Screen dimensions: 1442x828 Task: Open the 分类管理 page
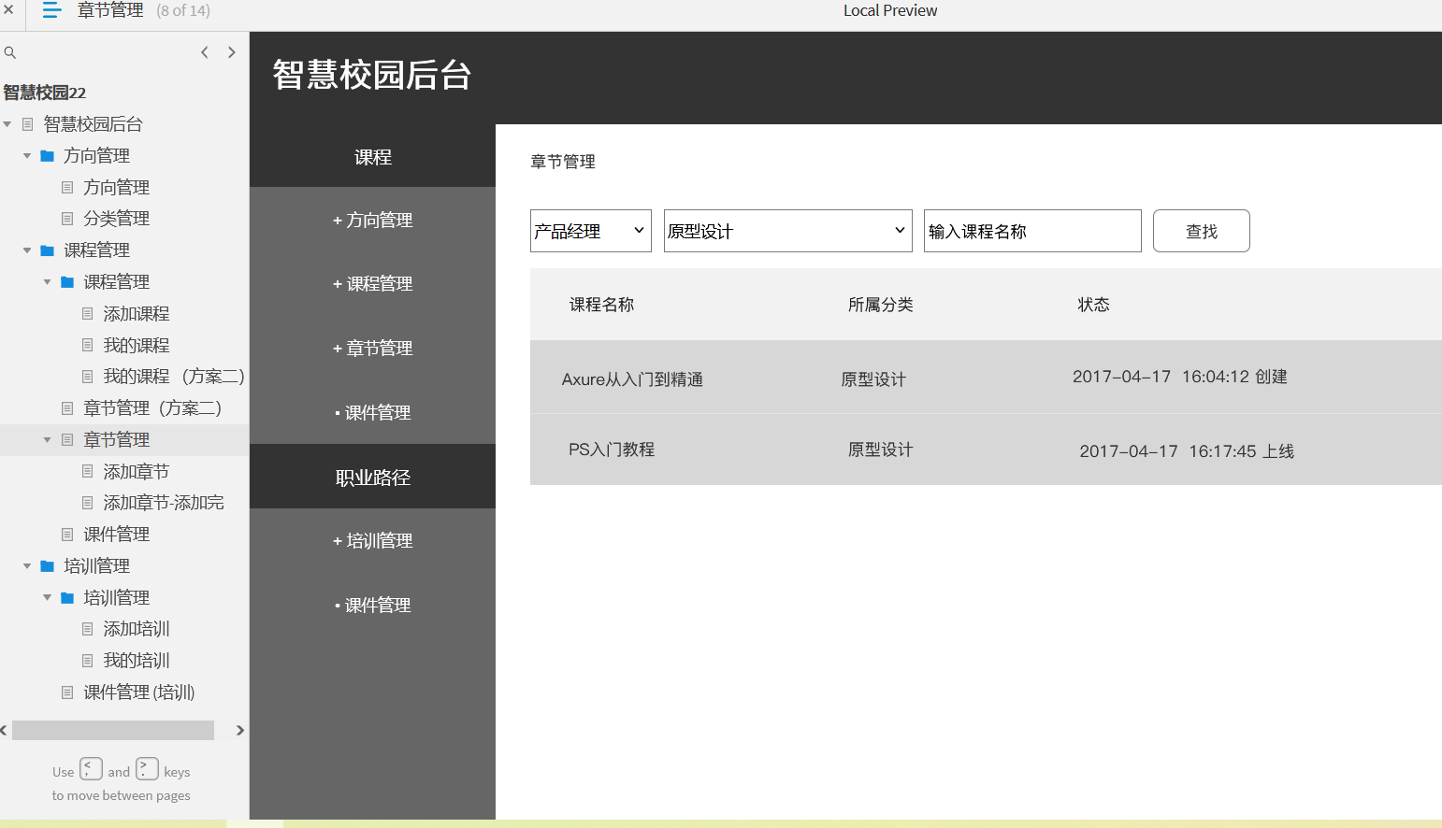(x=116, y=219)
